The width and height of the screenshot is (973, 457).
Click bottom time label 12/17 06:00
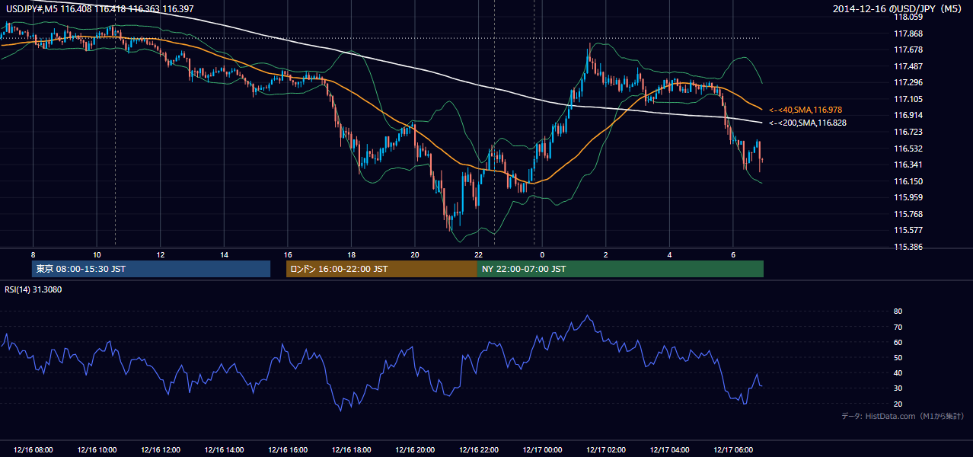tap(733, 450)
